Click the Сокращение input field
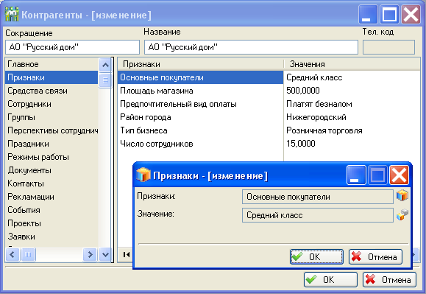Screen dimensions: 426x294 tap(72, 47)
